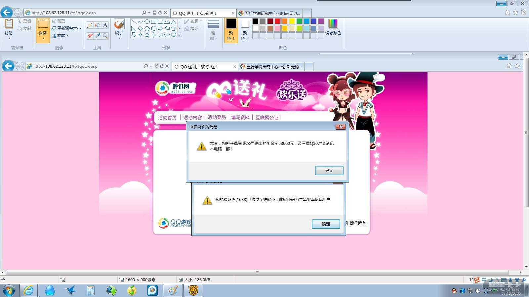Open the Edit colors (编辑颜色) dialog
529x297 pixels.
tap(333, 27)
